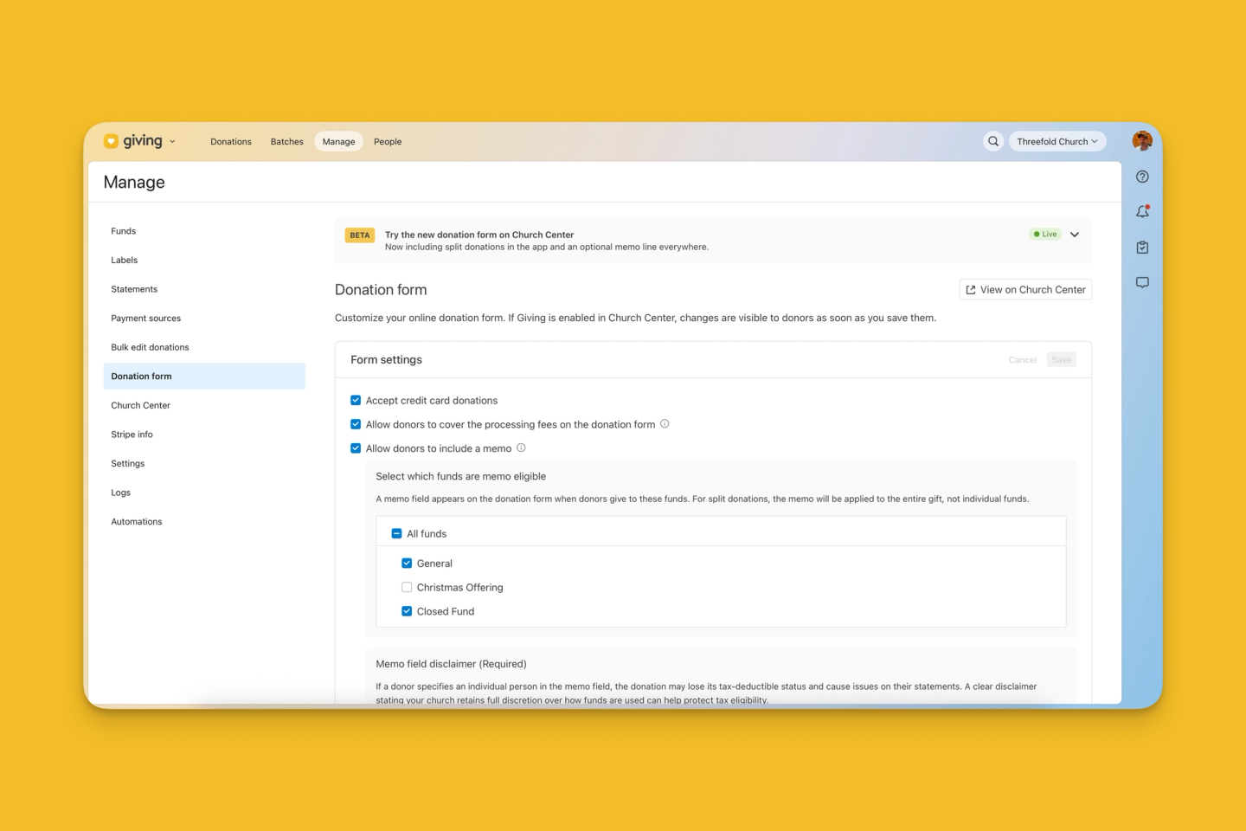This screenshot has width=1246, height=831.
Task: Open Statements in the sidebar
Action: click(x=134, y=289)
